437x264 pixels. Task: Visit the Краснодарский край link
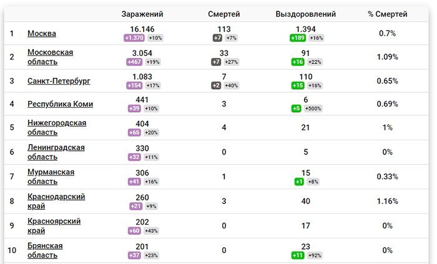[56, 201]
